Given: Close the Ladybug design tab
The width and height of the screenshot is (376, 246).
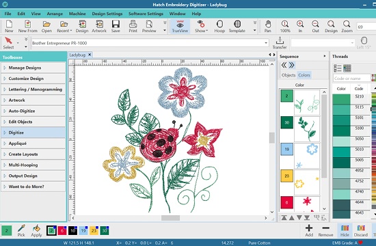Looking at the screenshot, I should coord(90,55).
